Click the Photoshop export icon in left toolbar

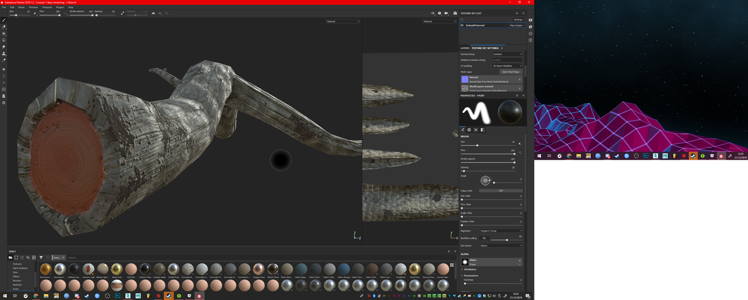tap(4, 89)
